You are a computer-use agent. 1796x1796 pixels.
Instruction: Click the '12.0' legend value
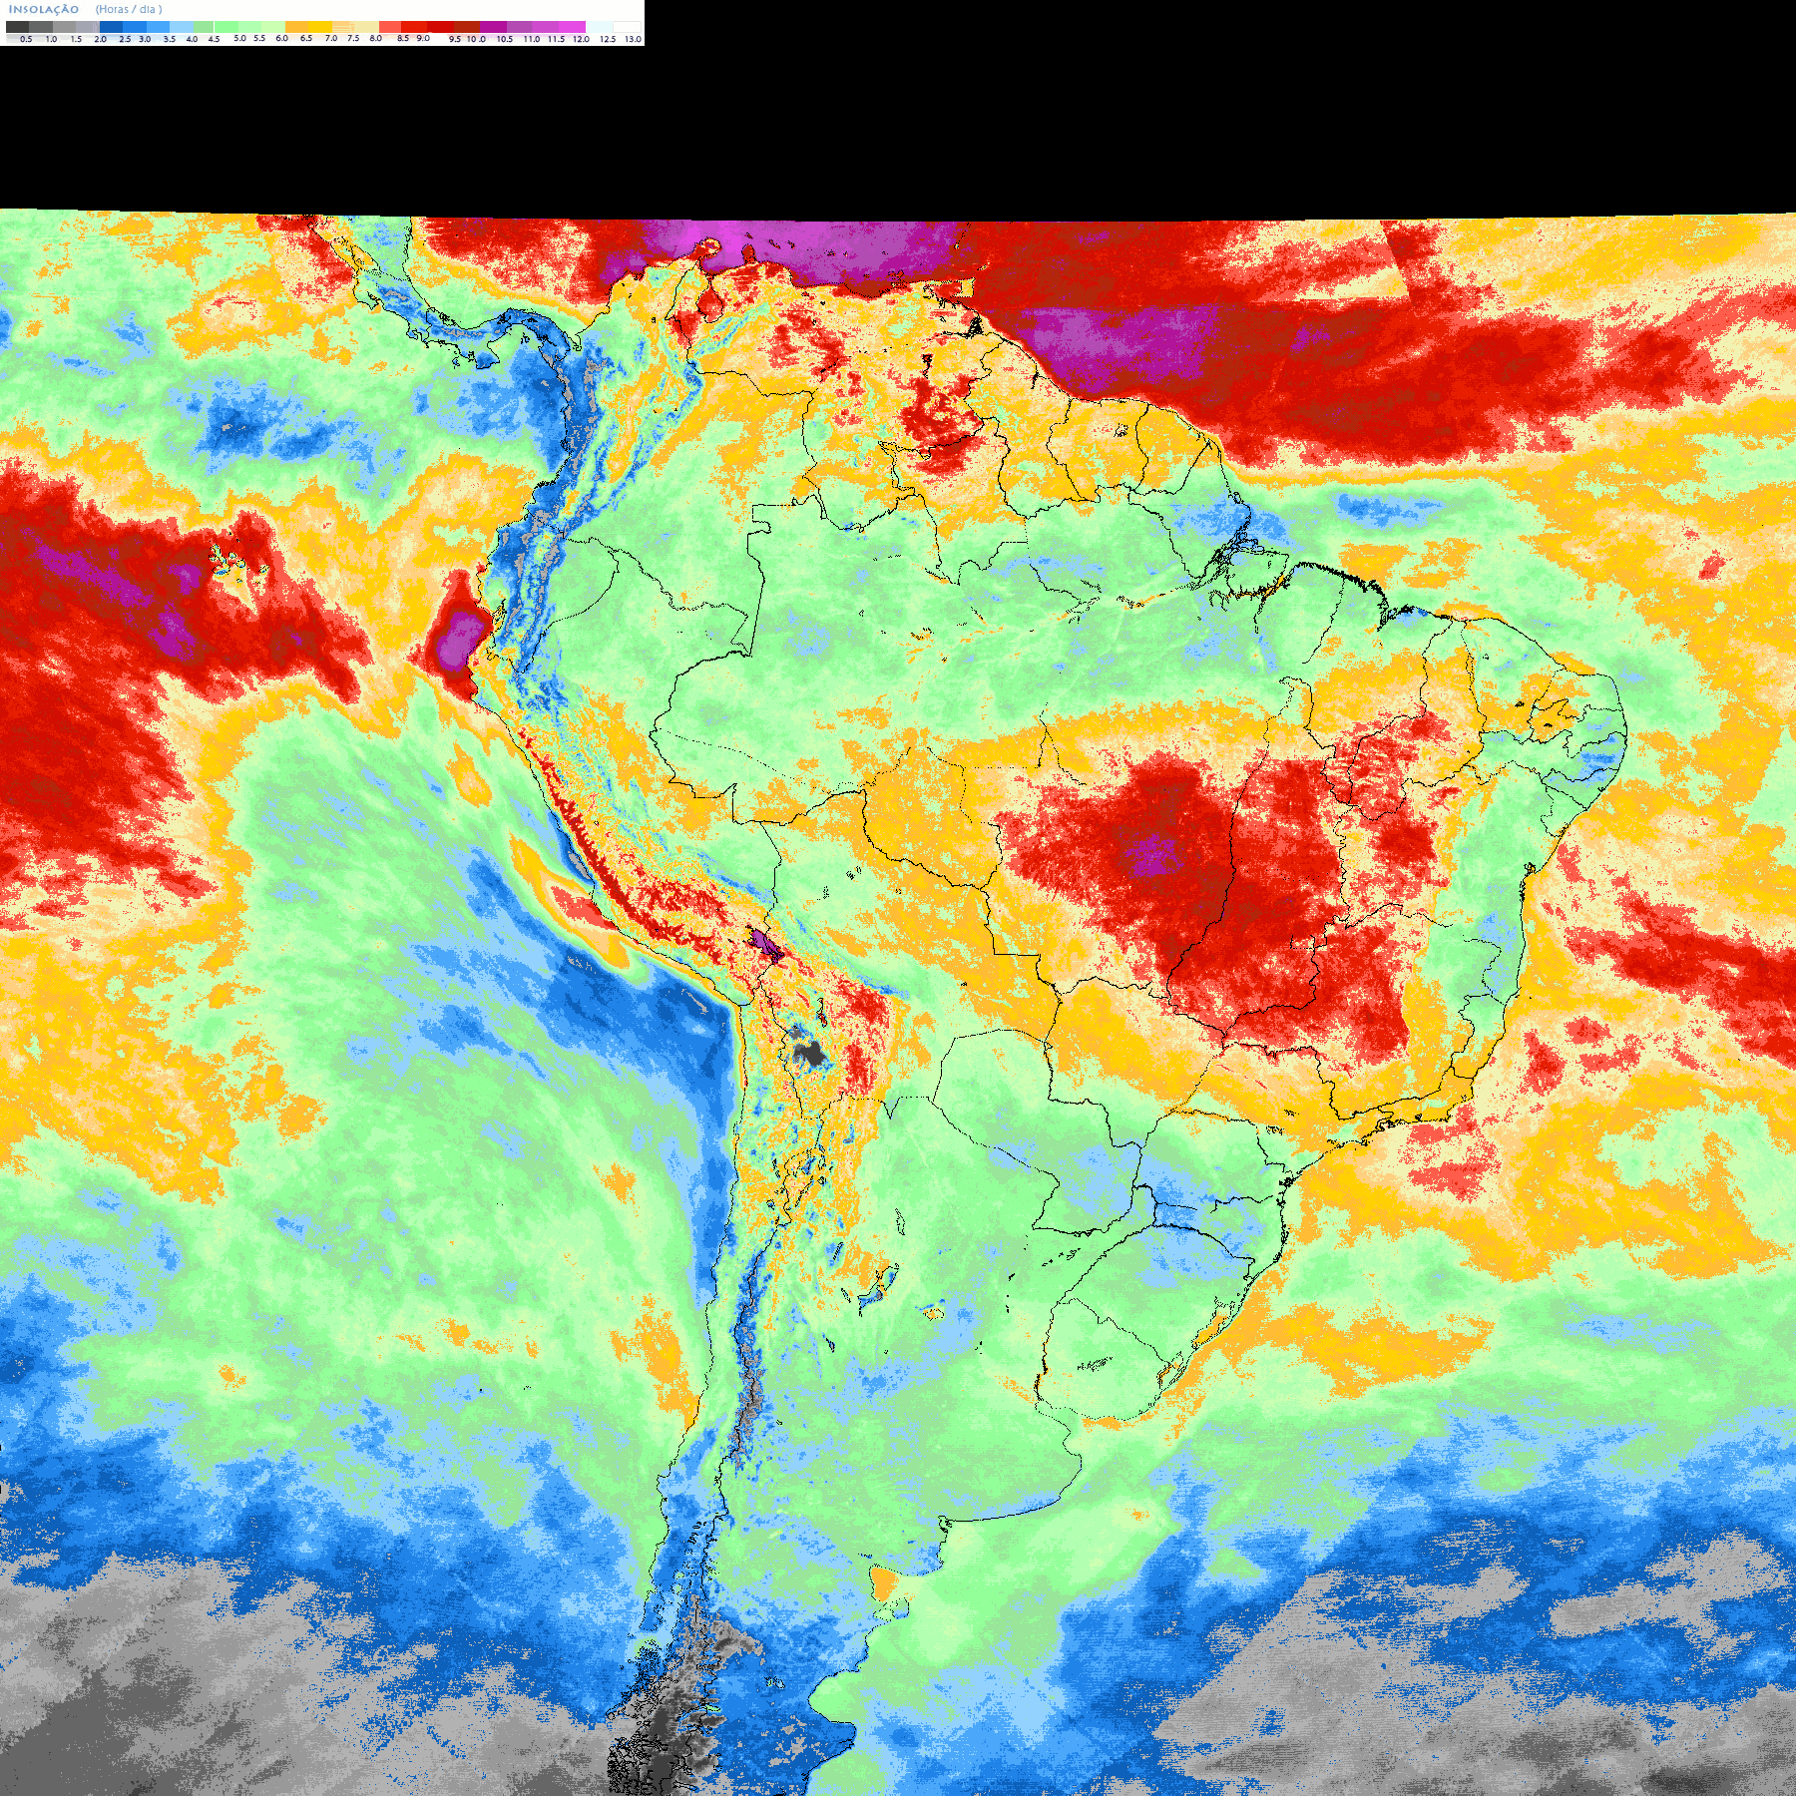click(581, 39)
